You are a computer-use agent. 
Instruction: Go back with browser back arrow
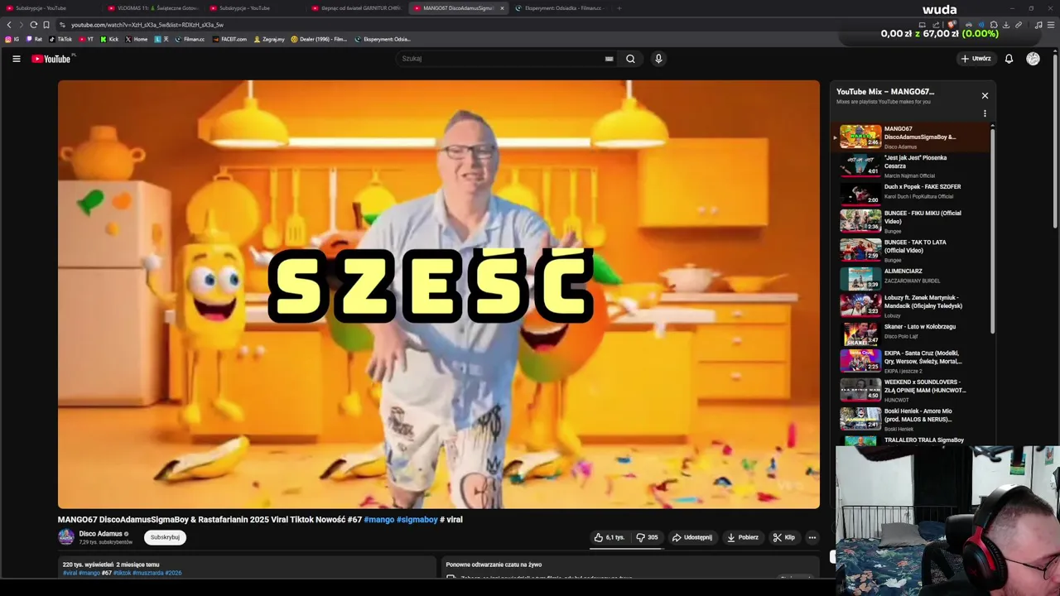pos(9,25)
